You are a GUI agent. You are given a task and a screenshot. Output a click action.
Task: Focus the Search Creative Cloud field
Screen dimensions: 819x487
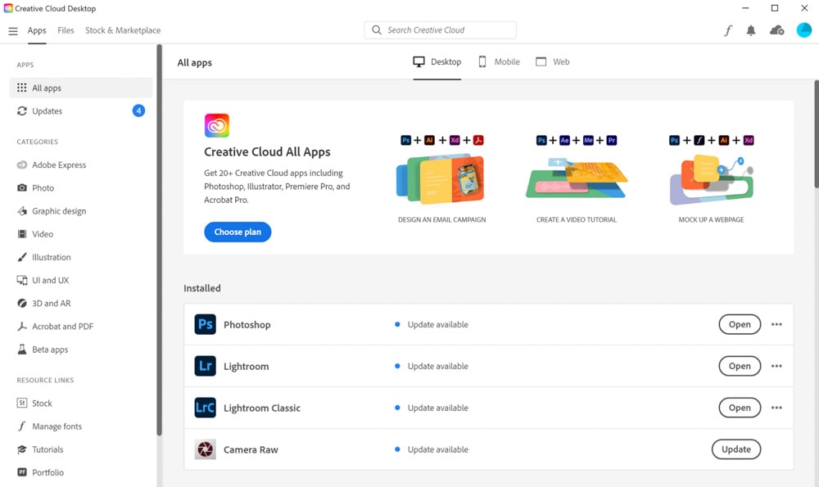pos(441,30)
